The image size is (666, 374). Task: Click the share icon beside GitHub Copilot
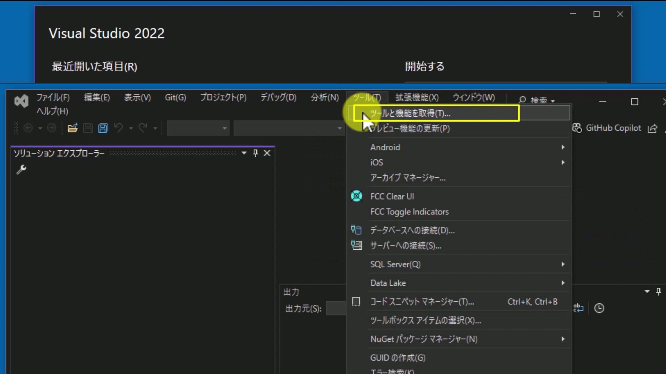click(x=652, y=128)
